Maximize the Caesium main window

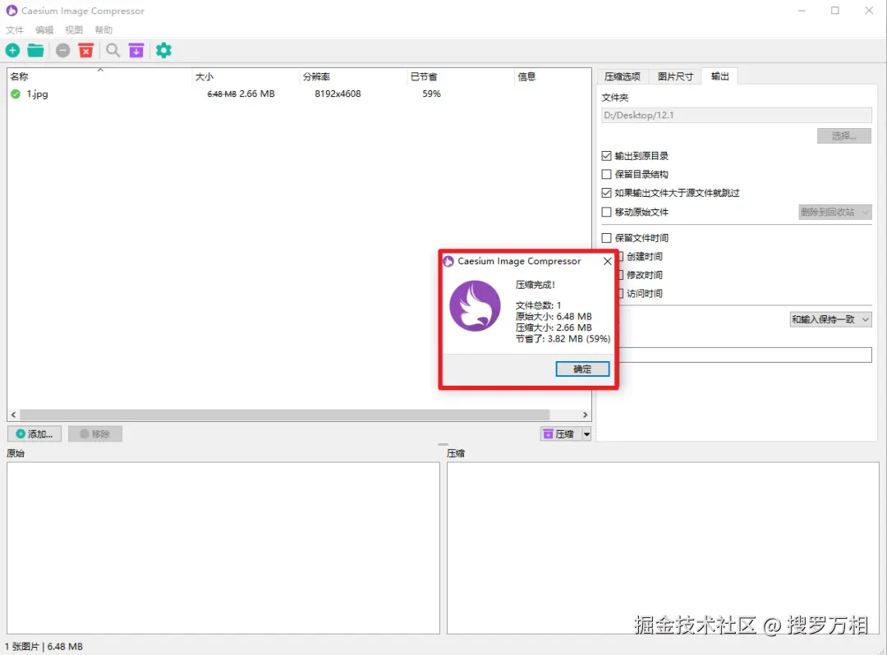click(835, 11)
